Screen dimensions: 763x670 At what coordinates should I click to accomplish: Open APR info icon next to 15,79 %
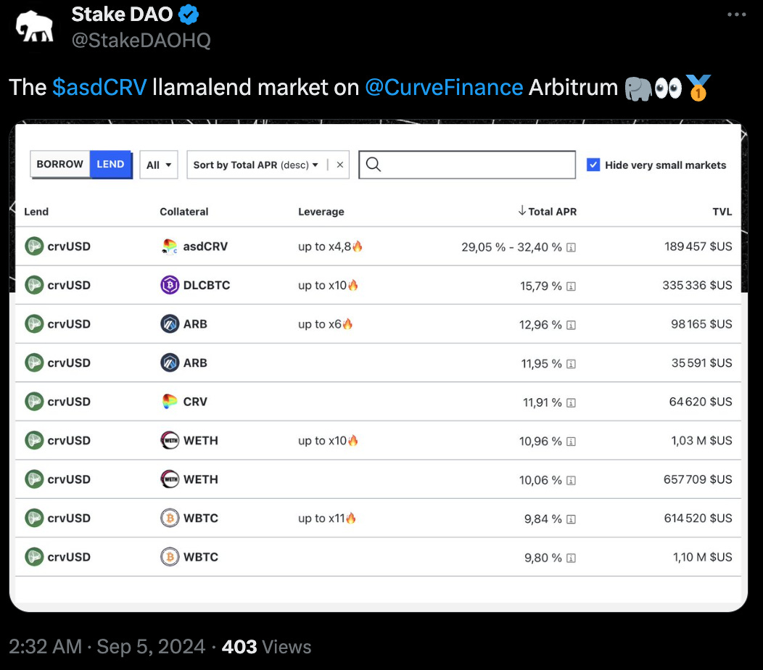pos(572,286)
